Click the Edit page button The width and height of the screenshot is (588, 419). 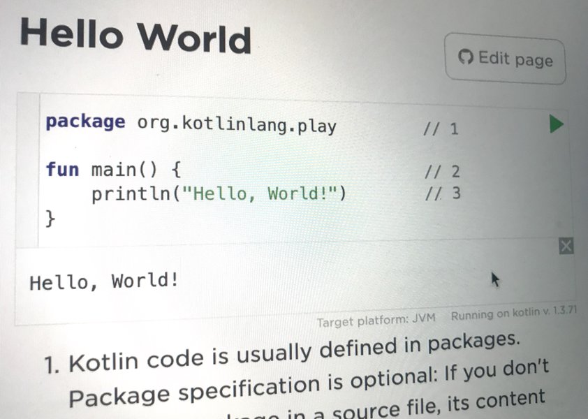coord(505,59)
